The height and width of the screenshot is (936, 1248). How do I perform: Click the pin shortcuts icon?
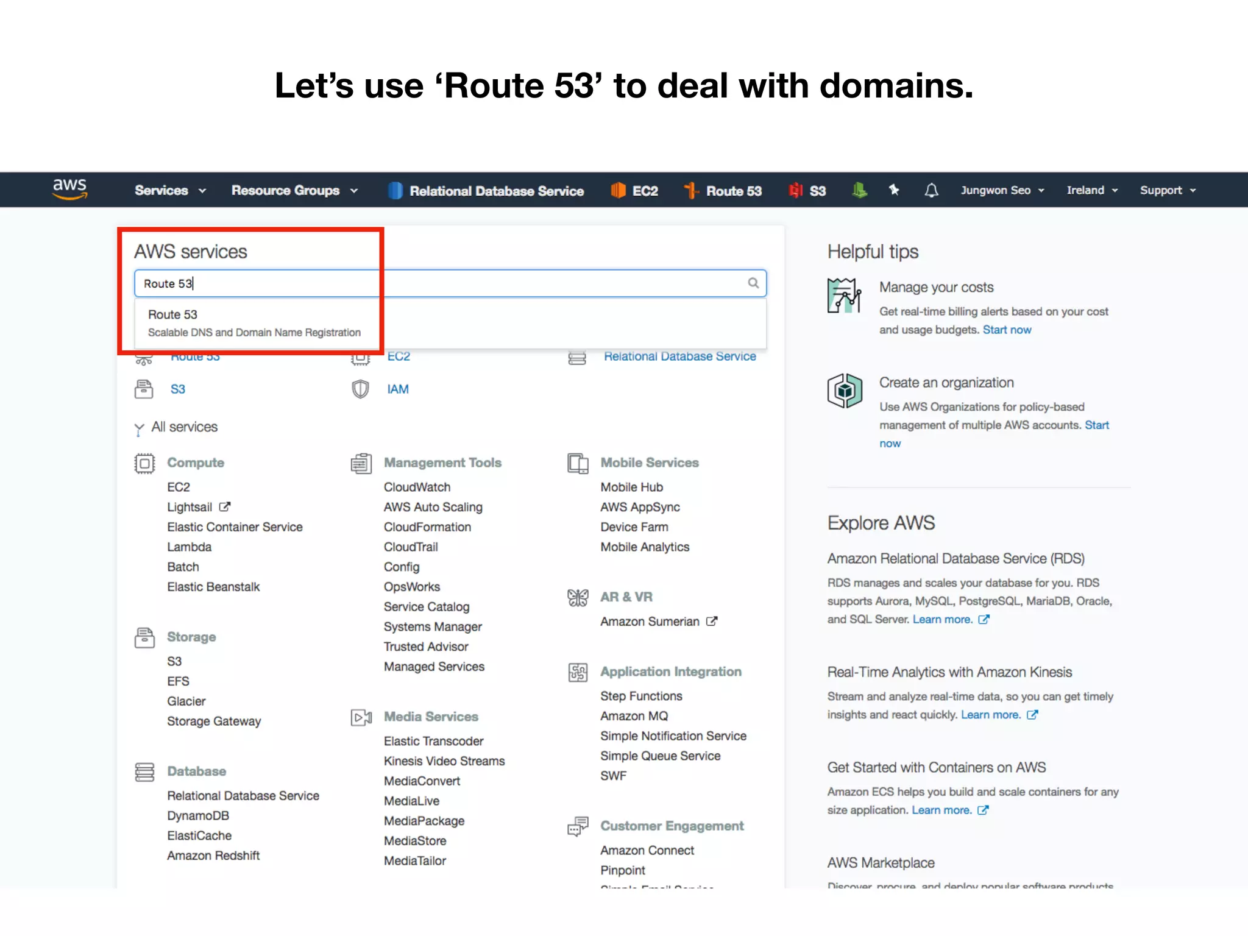[x=894, y=190]
